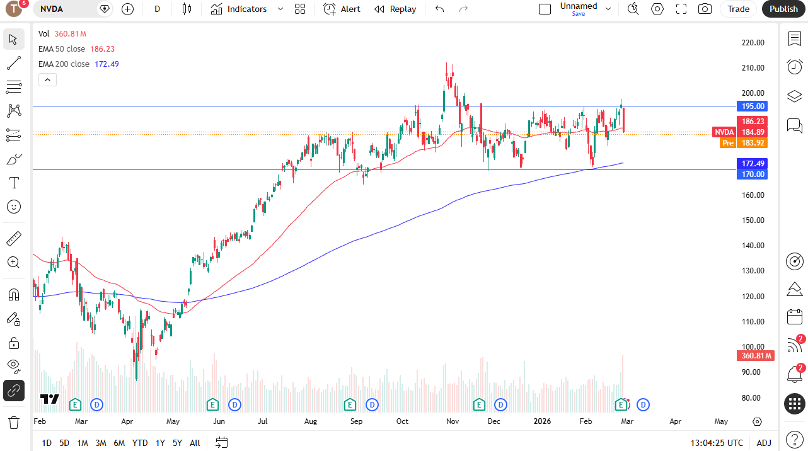This screenshot has height=451, width=808.
Task: Collapse the indicator legend chevron
Action: (x=48, y=79)
